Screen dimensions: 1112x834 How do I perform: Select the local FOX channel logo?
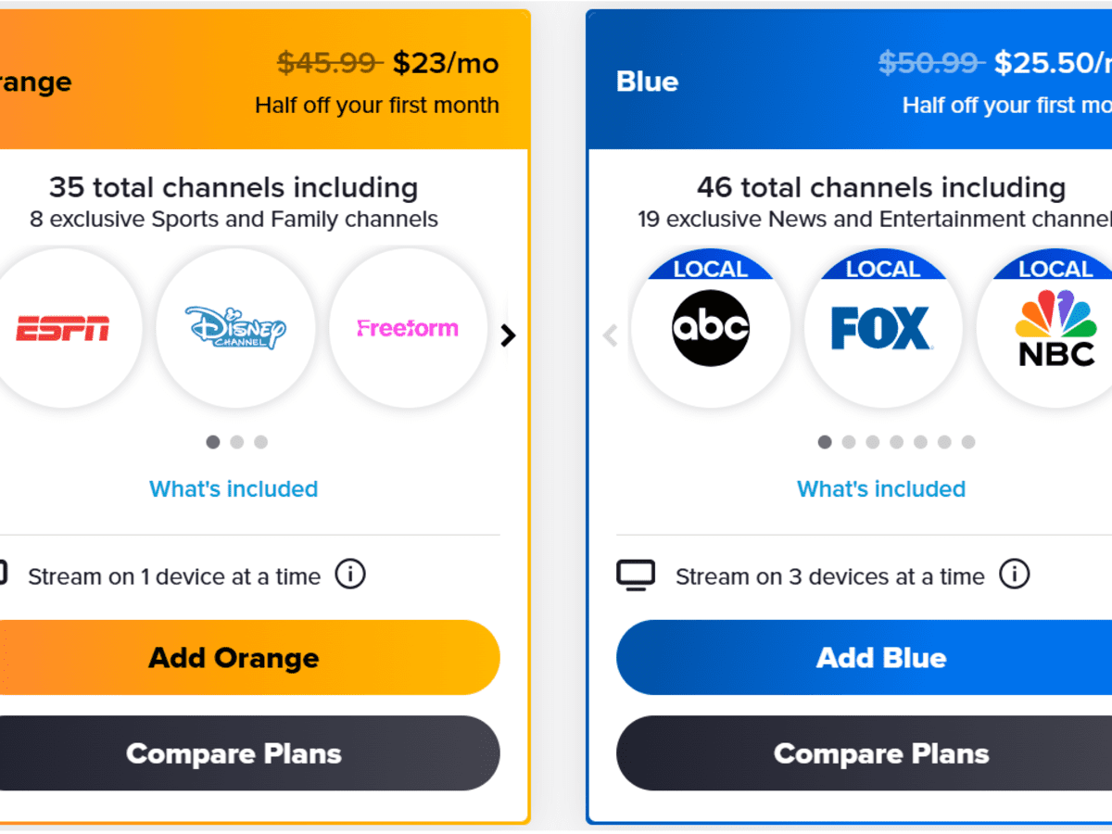point(882,328)
